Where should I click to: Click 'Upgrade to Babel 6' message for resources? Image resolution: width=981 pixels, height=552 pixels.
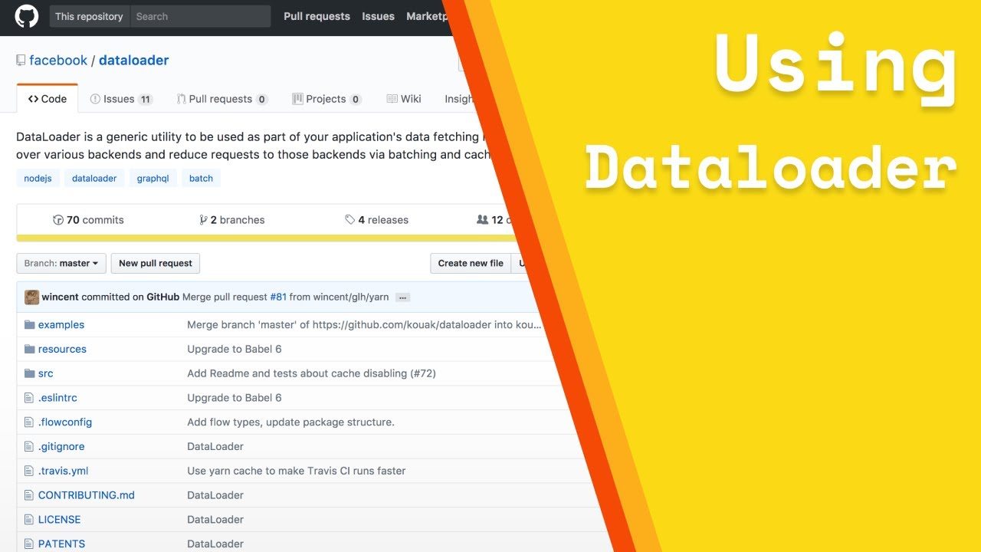(x=235, y=349)
